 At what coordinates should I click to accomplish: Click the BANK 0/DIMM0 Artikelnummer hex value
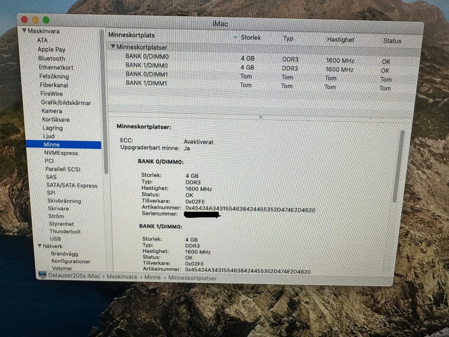[x=250, y=209]
